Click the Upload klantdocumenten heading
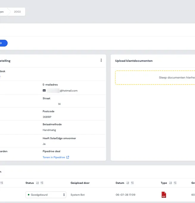This screenshot has width=195, height=203. point(134,61)
